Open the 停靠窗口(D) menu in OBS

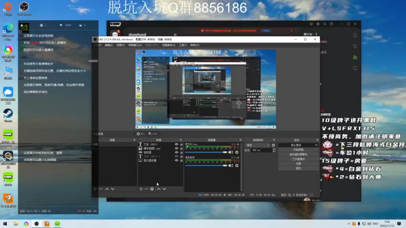point(135,45)
